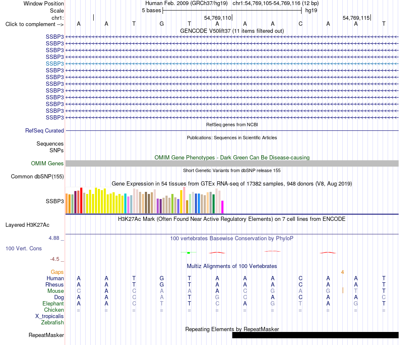This screenshot has height=345, width=399.
Task: Click the Chicken species row label
Action: [54, 310]
